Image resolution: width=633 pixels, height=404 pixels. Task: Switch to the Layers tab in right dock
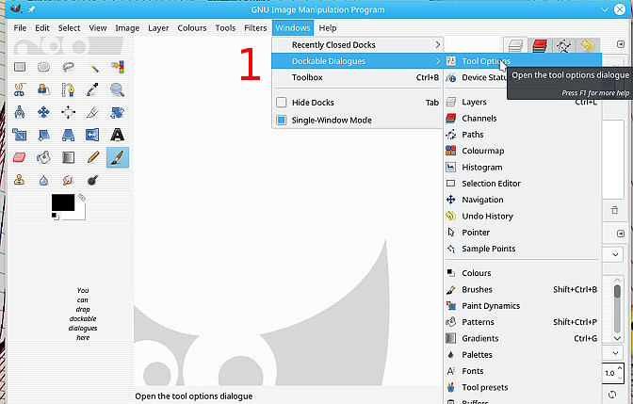[515, 45]
